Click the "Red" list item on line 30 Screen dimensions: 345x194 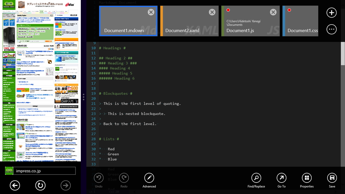pyautogui.click(x=111, y=149)
